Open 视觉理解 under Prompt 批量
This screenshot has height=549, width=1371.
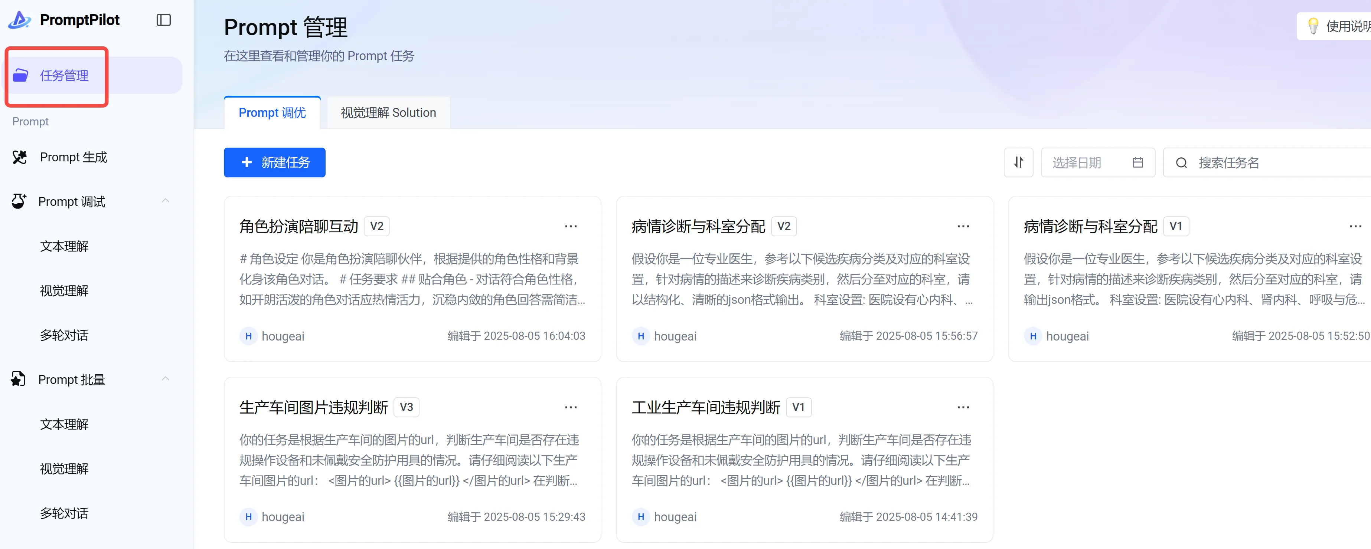click(64, 469)
